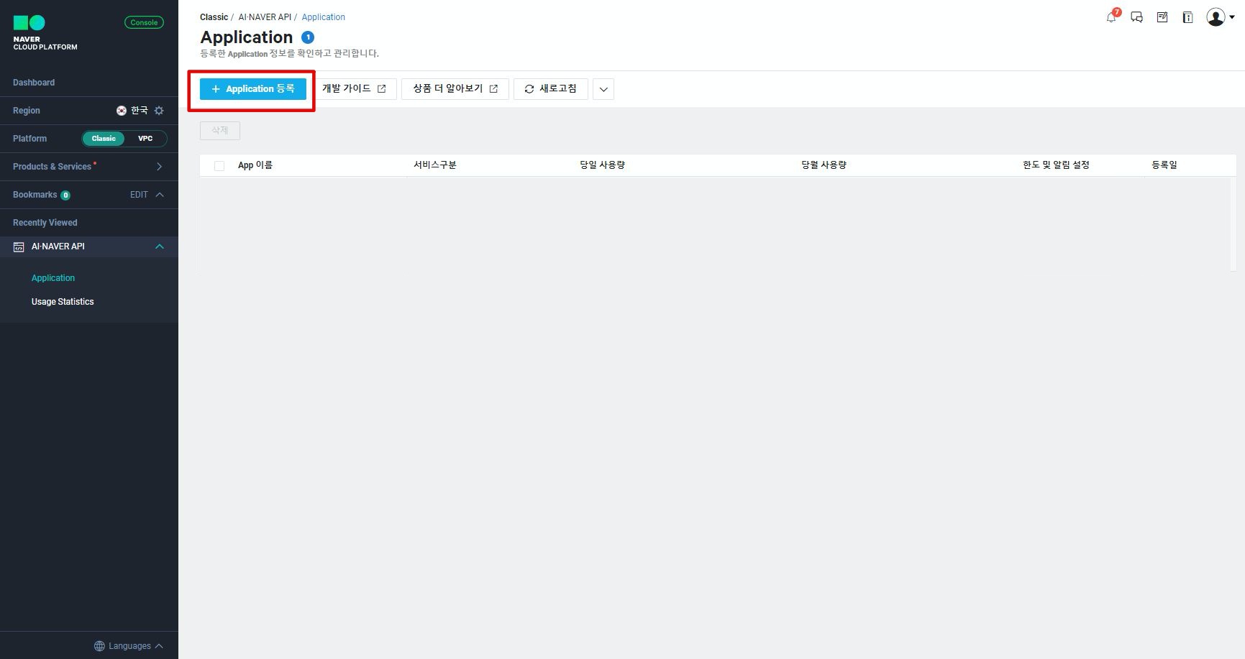Viewport: 1245px width, 659px height.
Task: Click the App 이름 column header
Action: pyautogui.click(x=255, y=165)
